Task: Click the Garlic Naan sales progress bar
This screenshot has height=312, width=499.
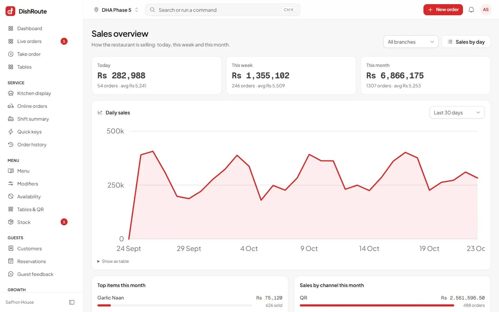Action: tap(175, 305)
